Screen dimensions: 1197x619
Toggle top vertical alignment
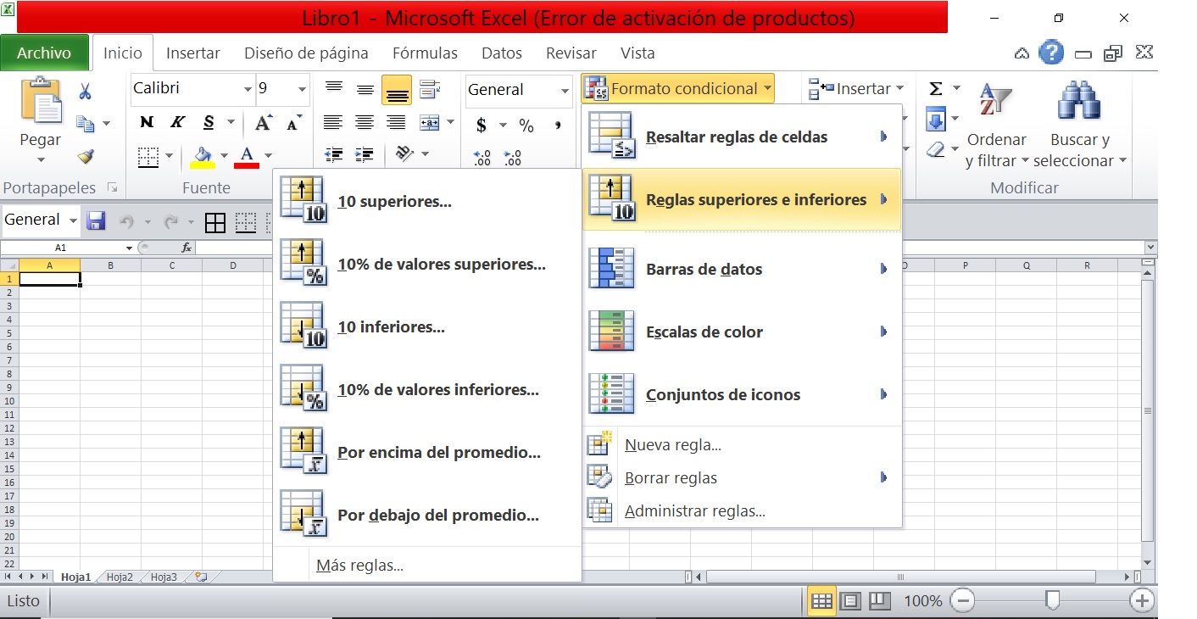click(x=334, y=88)
